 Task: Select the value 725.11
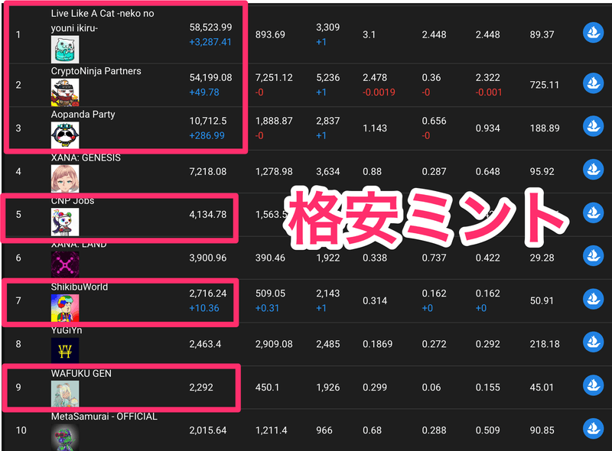[x=545, y=85]
